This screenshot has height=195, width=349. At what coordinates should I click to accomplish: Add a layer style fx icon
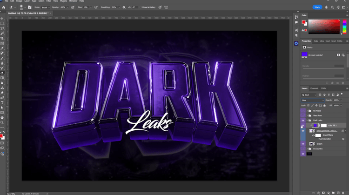coord(318,193)
